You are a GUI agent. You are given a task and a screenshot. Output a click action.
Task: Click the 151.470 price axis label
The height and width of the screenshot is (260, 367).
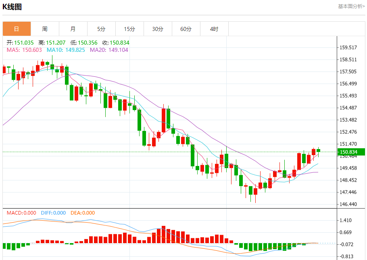point(348,144)
